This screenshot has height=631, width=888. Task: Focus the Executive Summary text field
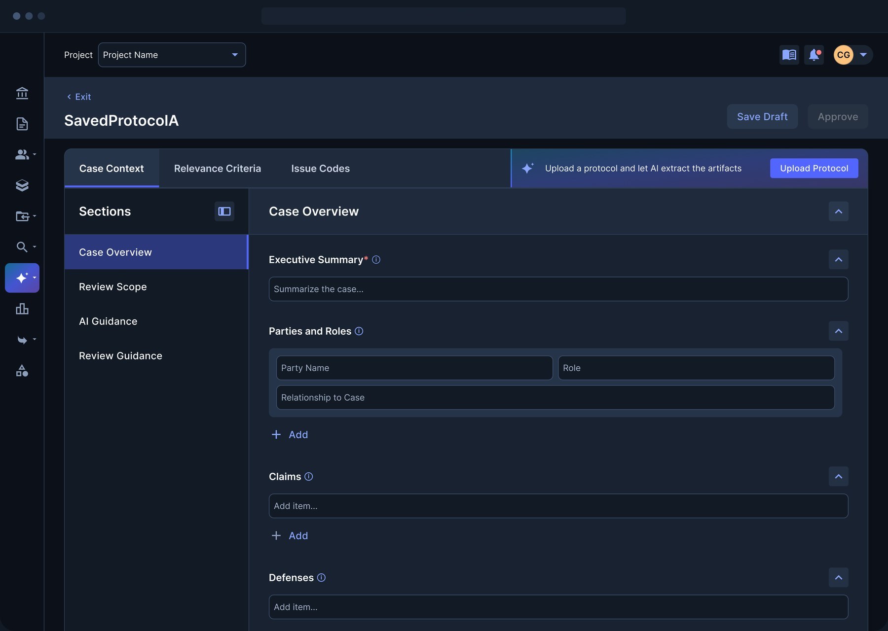pos(558,289)
